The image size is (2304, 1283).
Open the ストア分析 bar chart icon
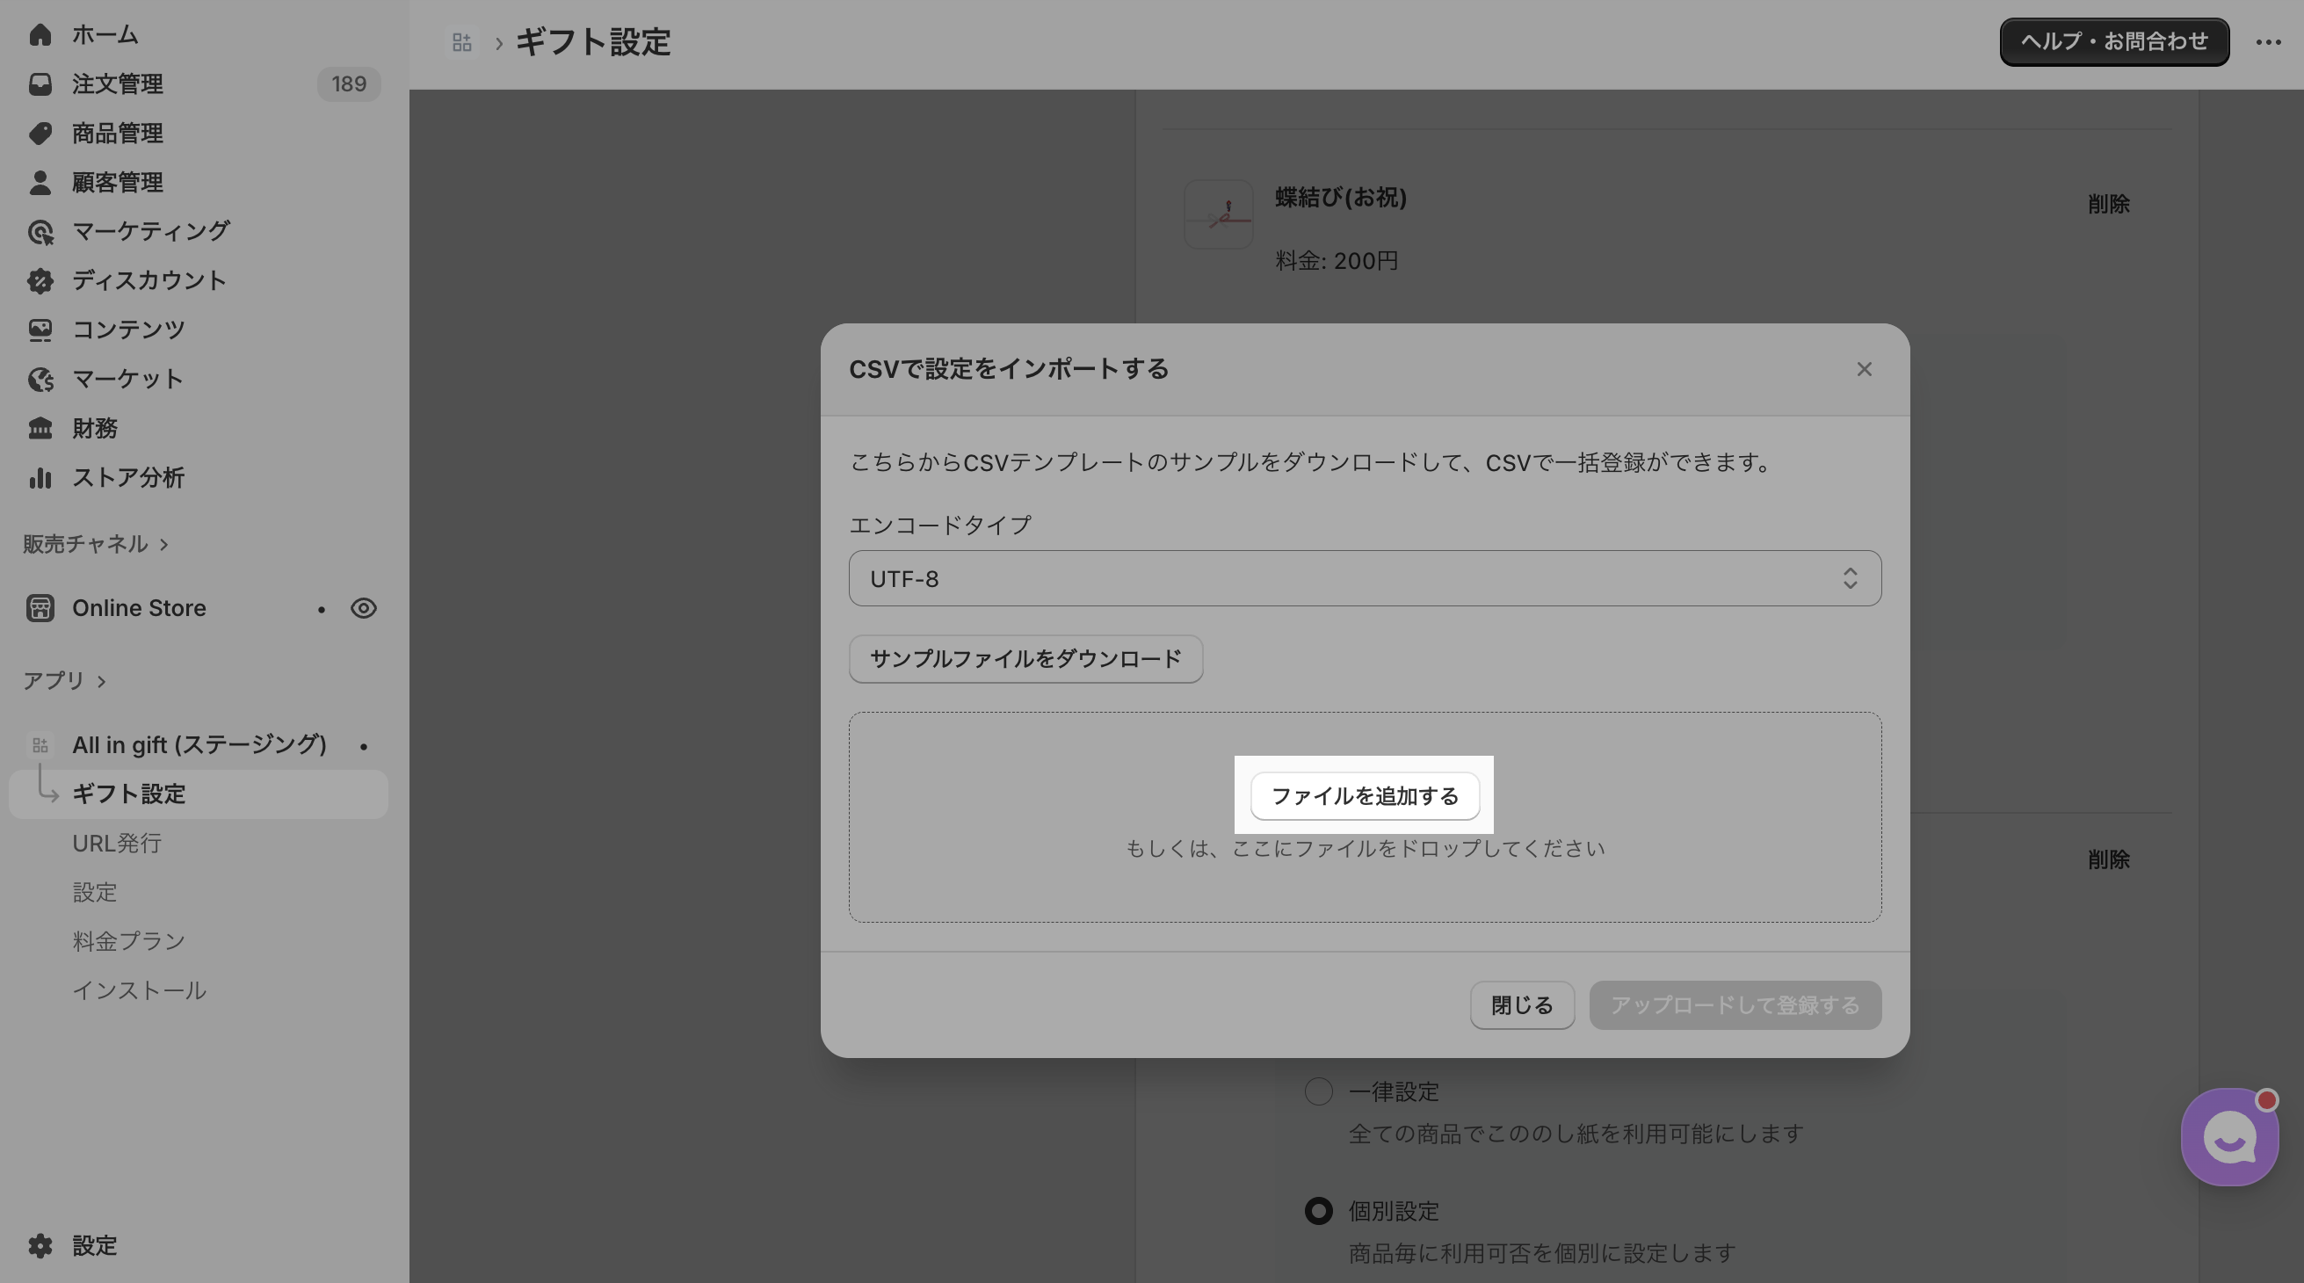(40, 478)
